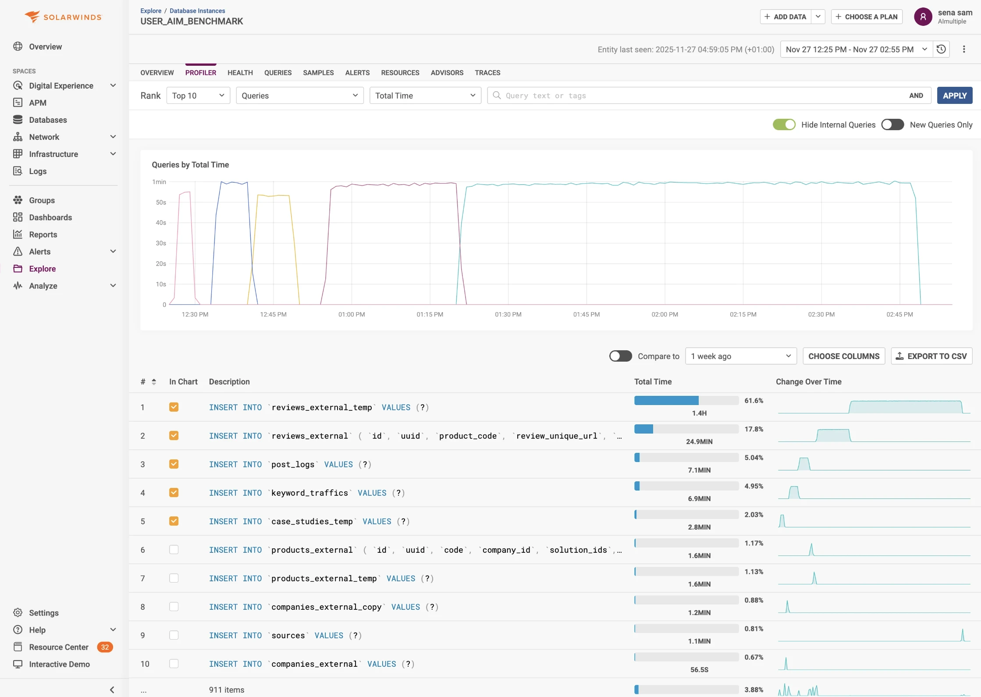Click the Interactive Demo monitor icon
This screenshot has height=697, width=981.
point(18,664)
